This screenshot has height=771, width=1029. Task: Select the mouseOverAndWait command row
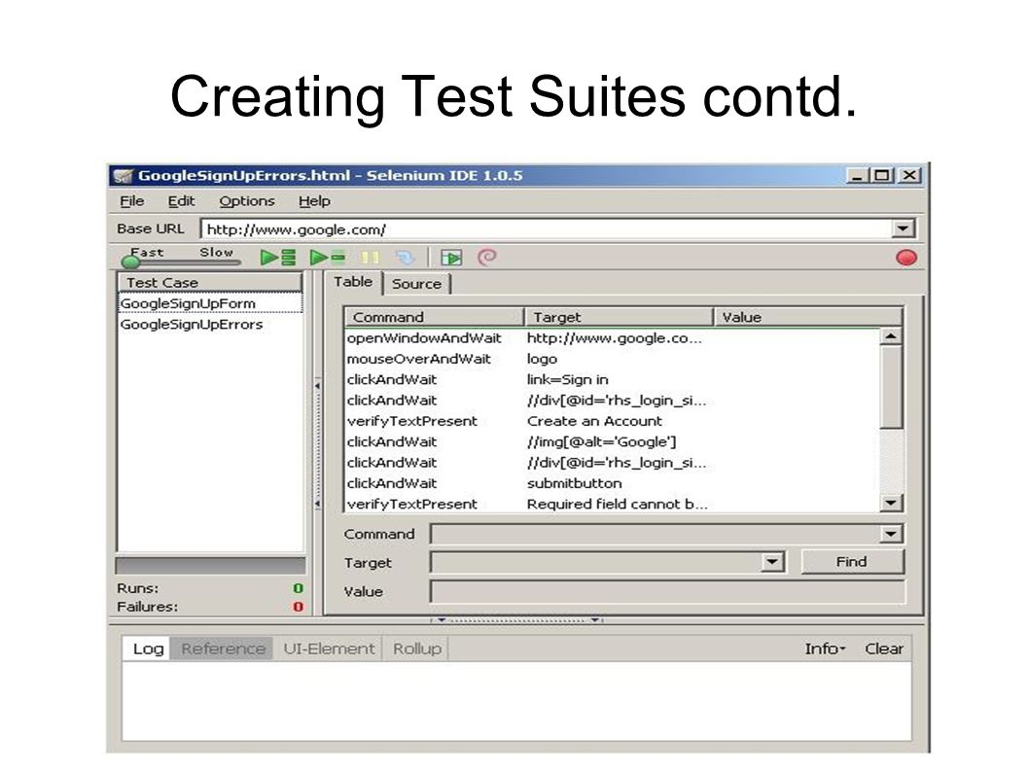coord(613,359)
